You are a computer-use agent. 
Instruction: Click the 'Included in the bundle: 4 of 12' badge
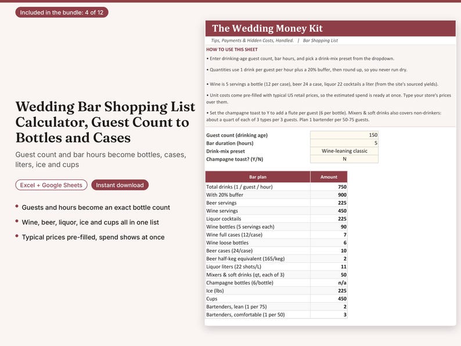click(62, 12)
